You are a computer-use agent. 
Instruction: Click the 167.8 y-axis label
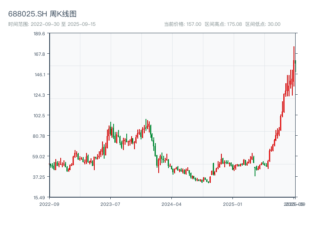[x=39, y=54]
